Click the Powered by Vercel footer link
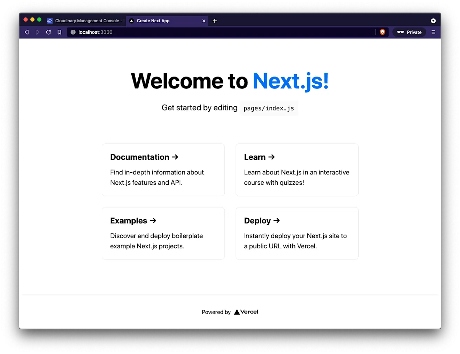Viewport: 460px width, 354px height. (230, 312)
